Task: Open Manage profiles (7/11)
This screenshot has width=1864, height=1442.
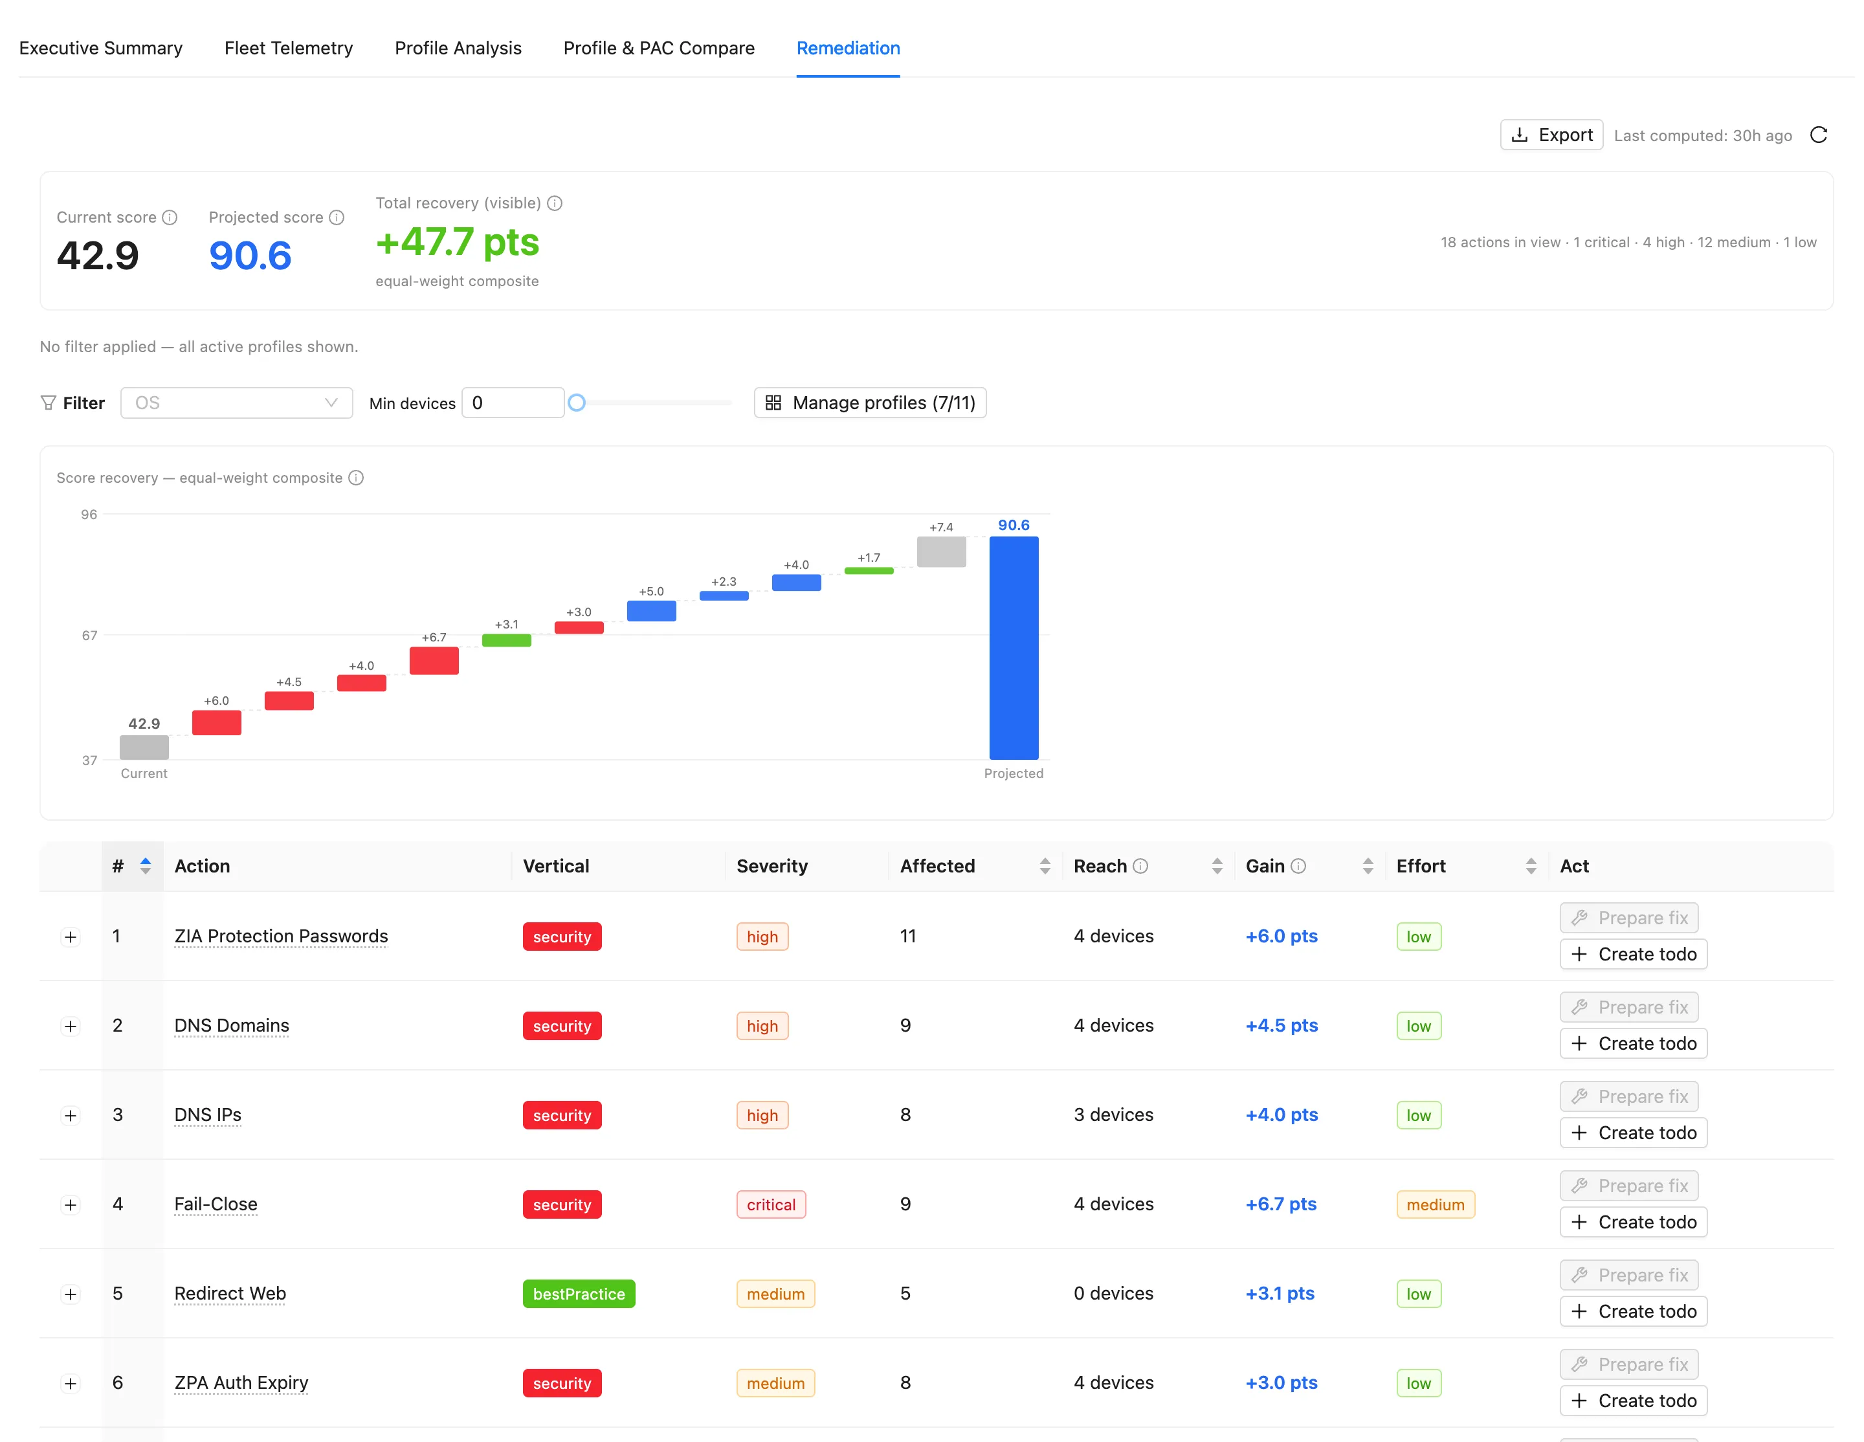Action: 871,403
